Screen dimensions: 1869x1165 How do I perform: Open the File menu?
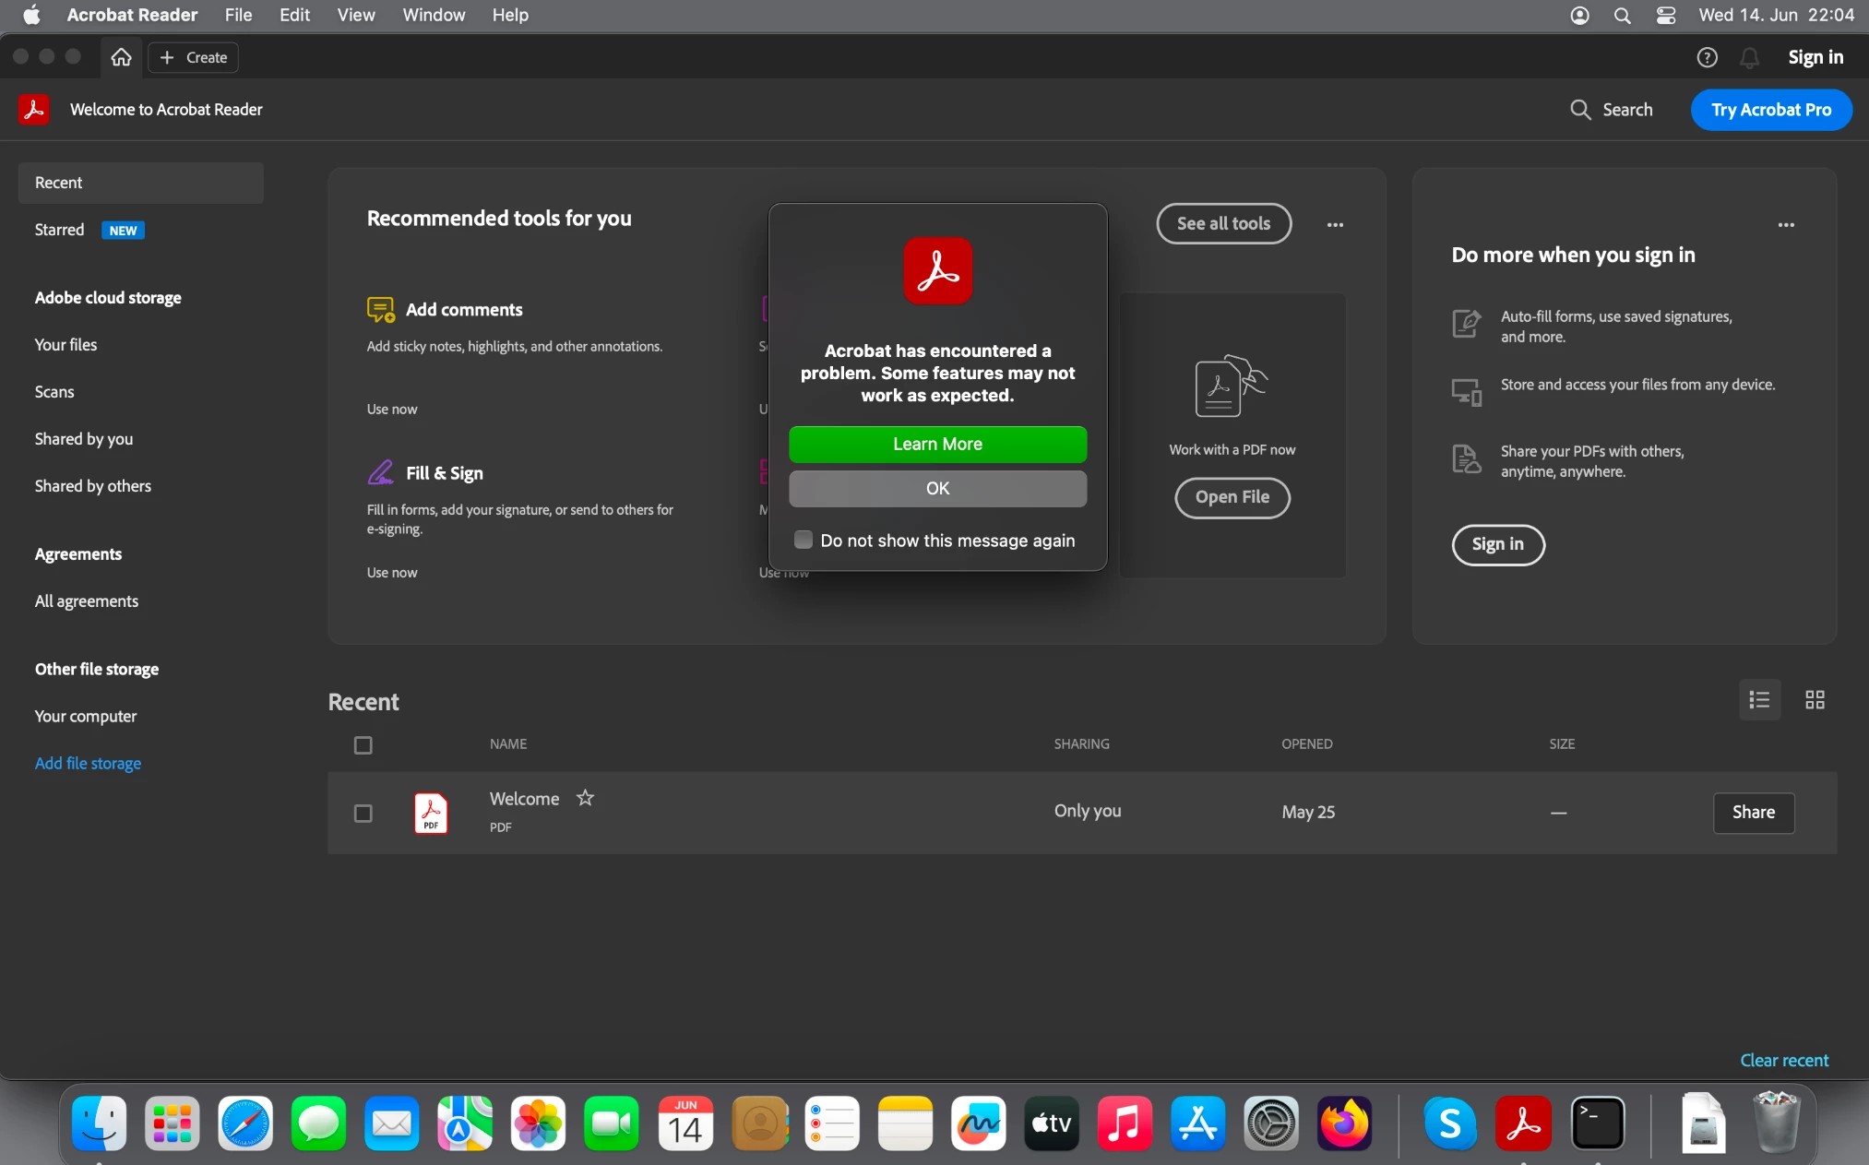click(238, 15)
